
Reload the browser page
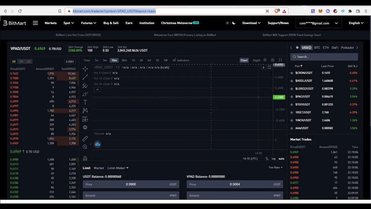20,11
